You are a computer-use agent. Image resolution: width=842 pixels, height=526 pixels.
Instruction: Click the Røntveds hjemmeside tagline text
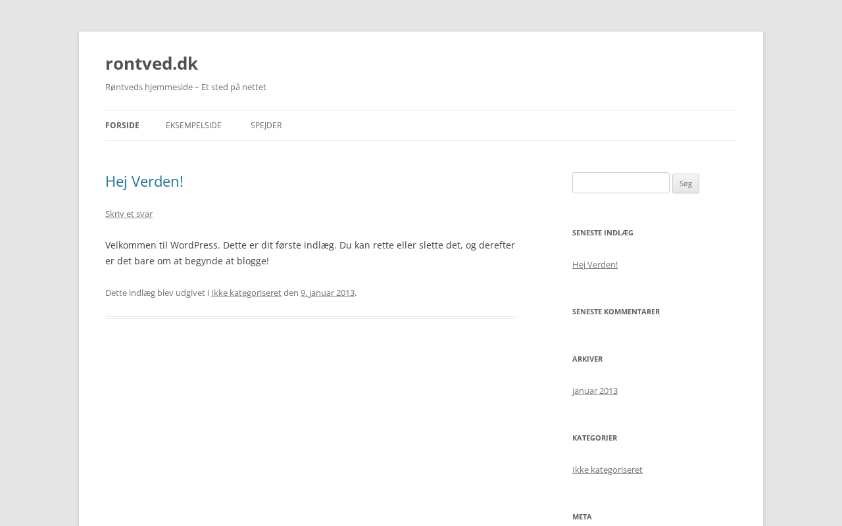pyautogui.click(x=186, y=87)
